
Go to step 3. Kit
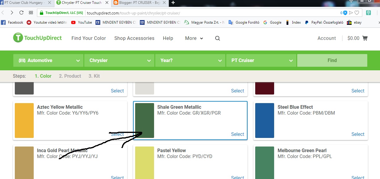94,76
